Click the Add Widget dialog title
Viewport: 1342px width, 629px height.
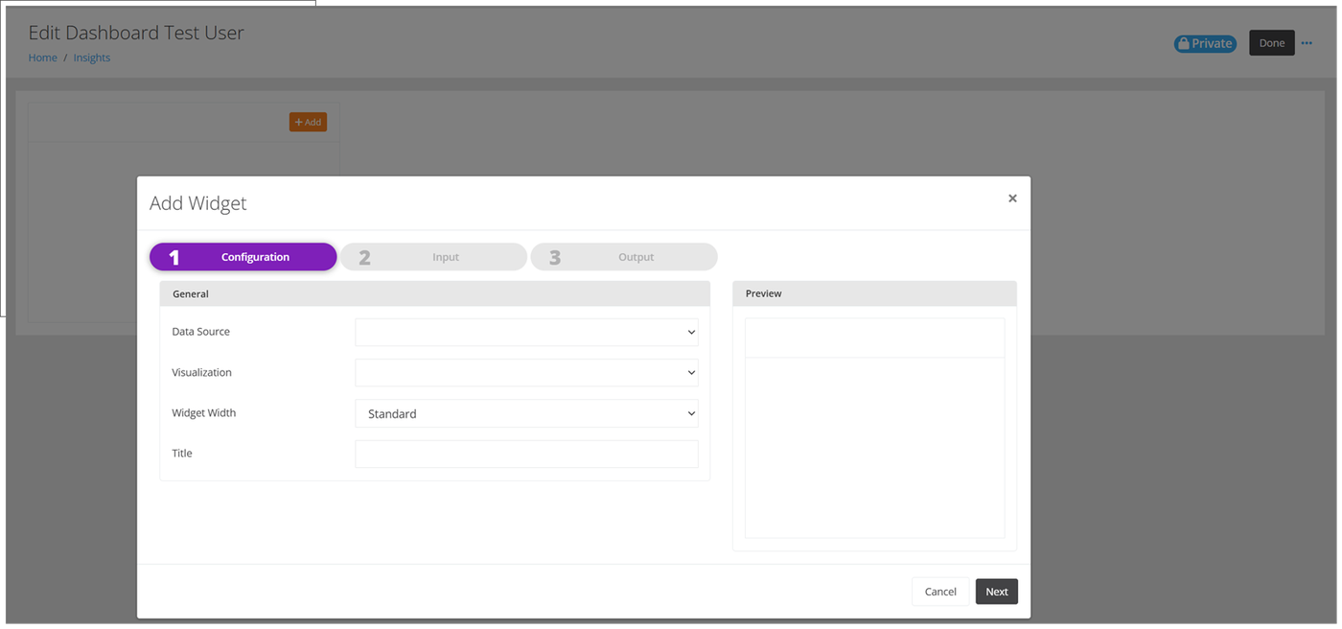click(x=198, y=203)
